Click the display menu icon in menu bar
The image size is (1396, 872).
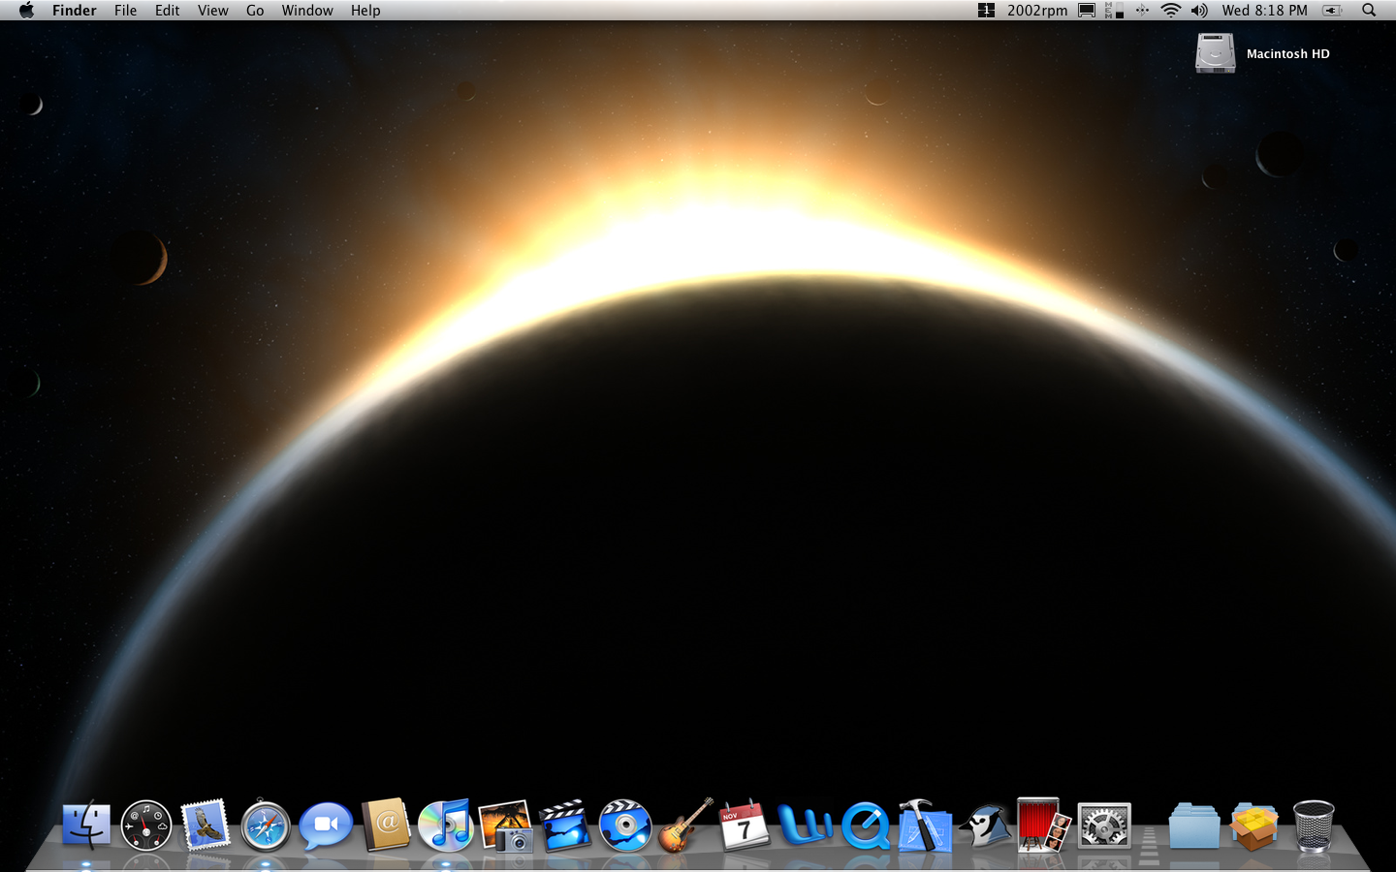coord(1087,11)
